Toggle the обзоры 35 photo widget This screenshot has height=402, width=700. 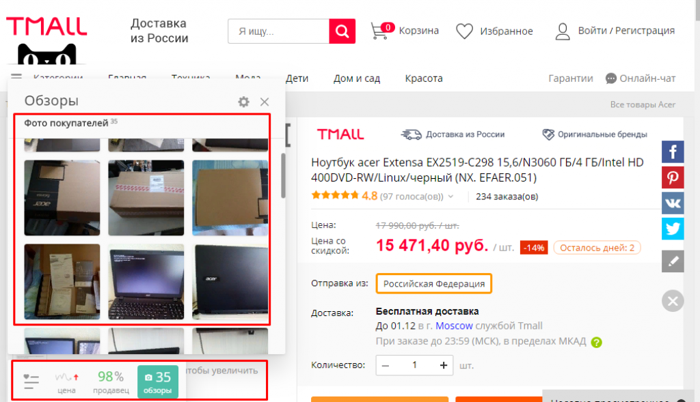(x=157, y=382)
